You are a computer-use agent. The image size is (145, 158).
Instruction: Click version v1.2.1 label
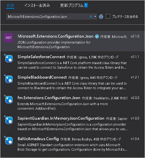point(135,77)
